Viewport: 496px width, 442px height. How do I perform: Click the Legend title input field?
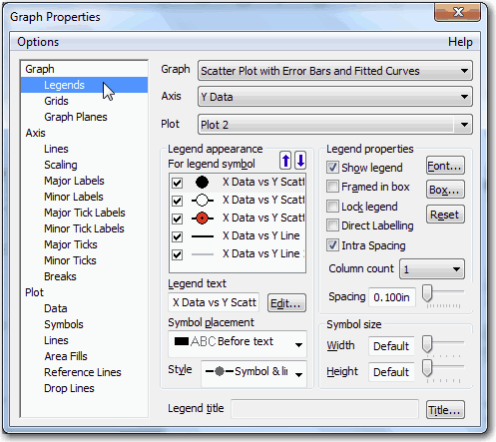coord(324,409)
